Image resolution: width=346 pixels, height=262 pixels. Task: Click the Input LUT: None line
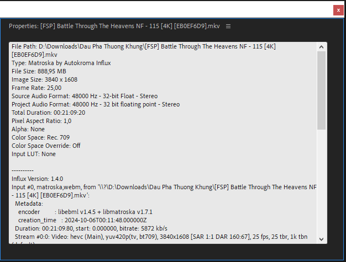point(34,154)
